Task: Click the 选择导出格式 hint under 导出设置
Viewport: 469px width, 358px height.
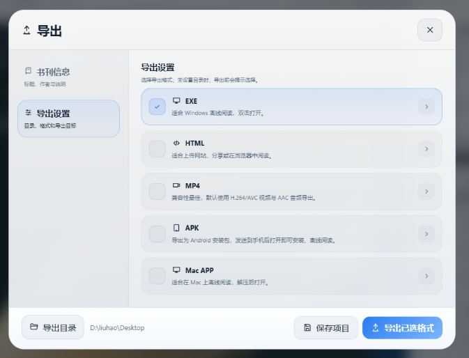Action: point(199,80)
